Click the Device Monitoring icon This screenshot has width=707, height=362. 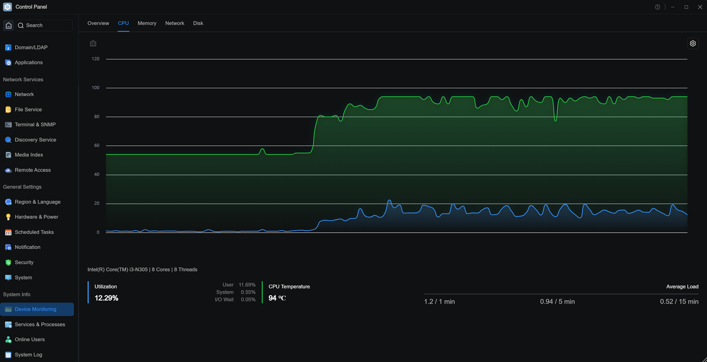click(x=8, y=310)
